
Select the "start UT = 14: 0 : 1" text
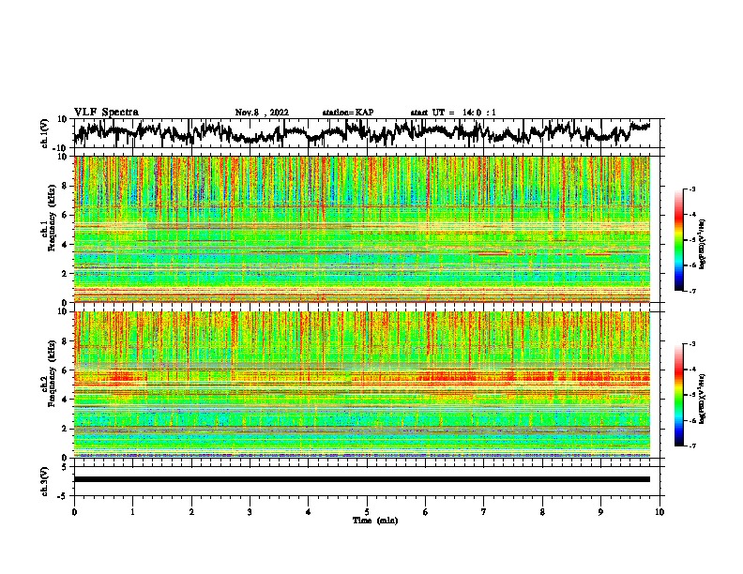[x=453, y=113]
